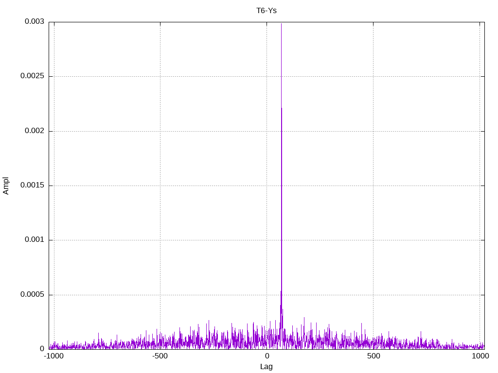Select the Lag x-axis label
Screen dimensions: 498x373
point(266,367)
